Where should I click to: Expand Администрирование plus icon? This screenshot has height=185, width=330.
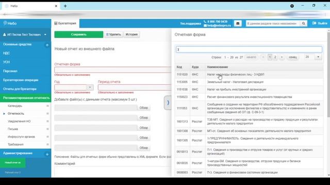47,154
